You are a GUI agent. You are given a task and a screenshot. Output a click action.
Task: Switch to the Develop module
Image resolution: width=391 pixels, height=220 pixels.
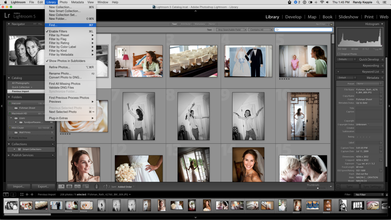[293, 17]
